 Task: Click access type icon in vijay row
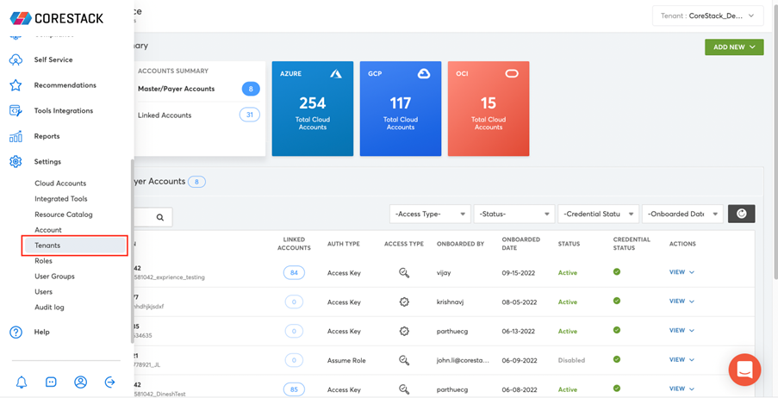(x=404, y=272)
